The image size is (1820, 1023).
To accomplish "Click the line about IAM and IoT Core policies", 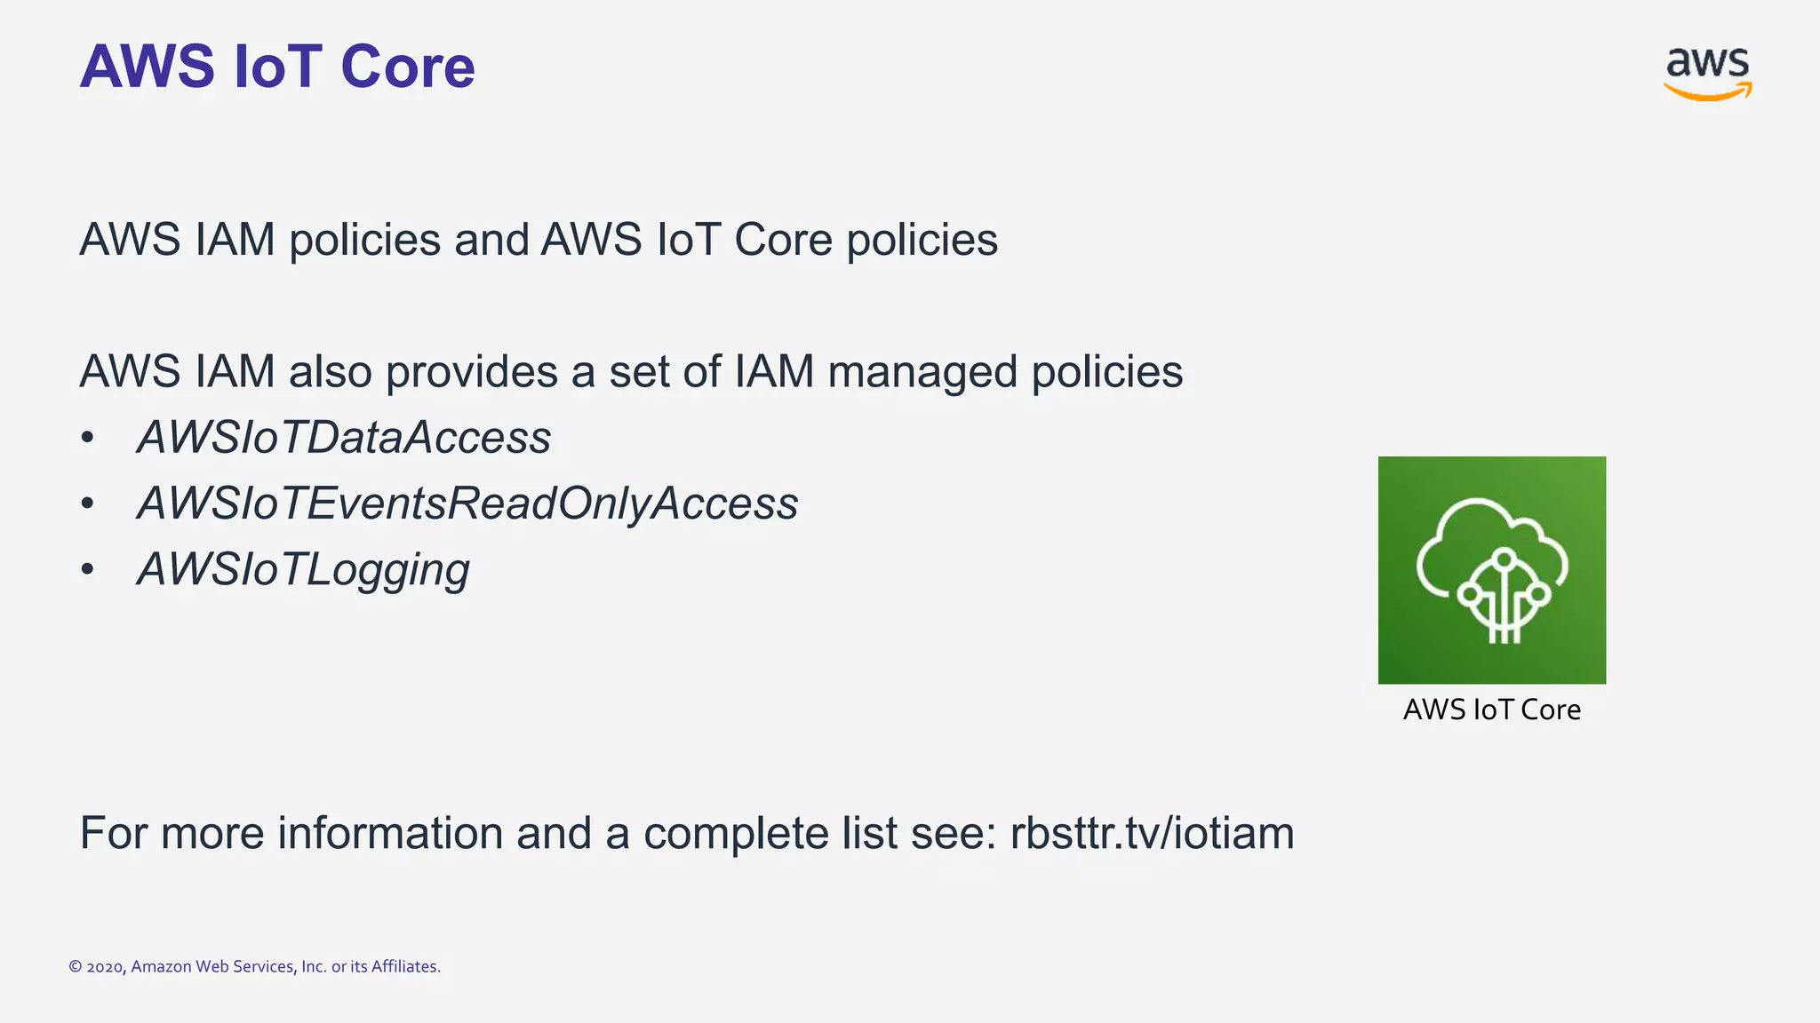I will pos(539,240).
